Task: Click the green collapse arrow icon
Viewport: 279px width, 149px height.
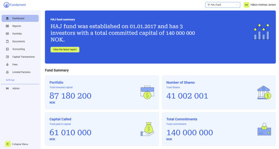Action: tap(8, 144)
